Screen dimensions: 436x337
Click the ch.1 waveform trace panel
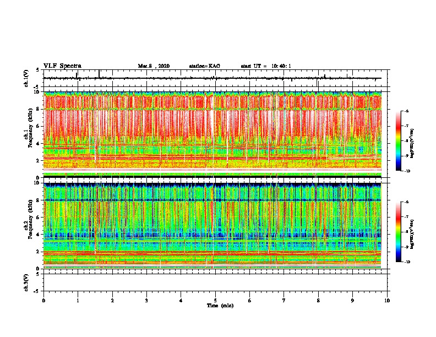pos(216,78)
